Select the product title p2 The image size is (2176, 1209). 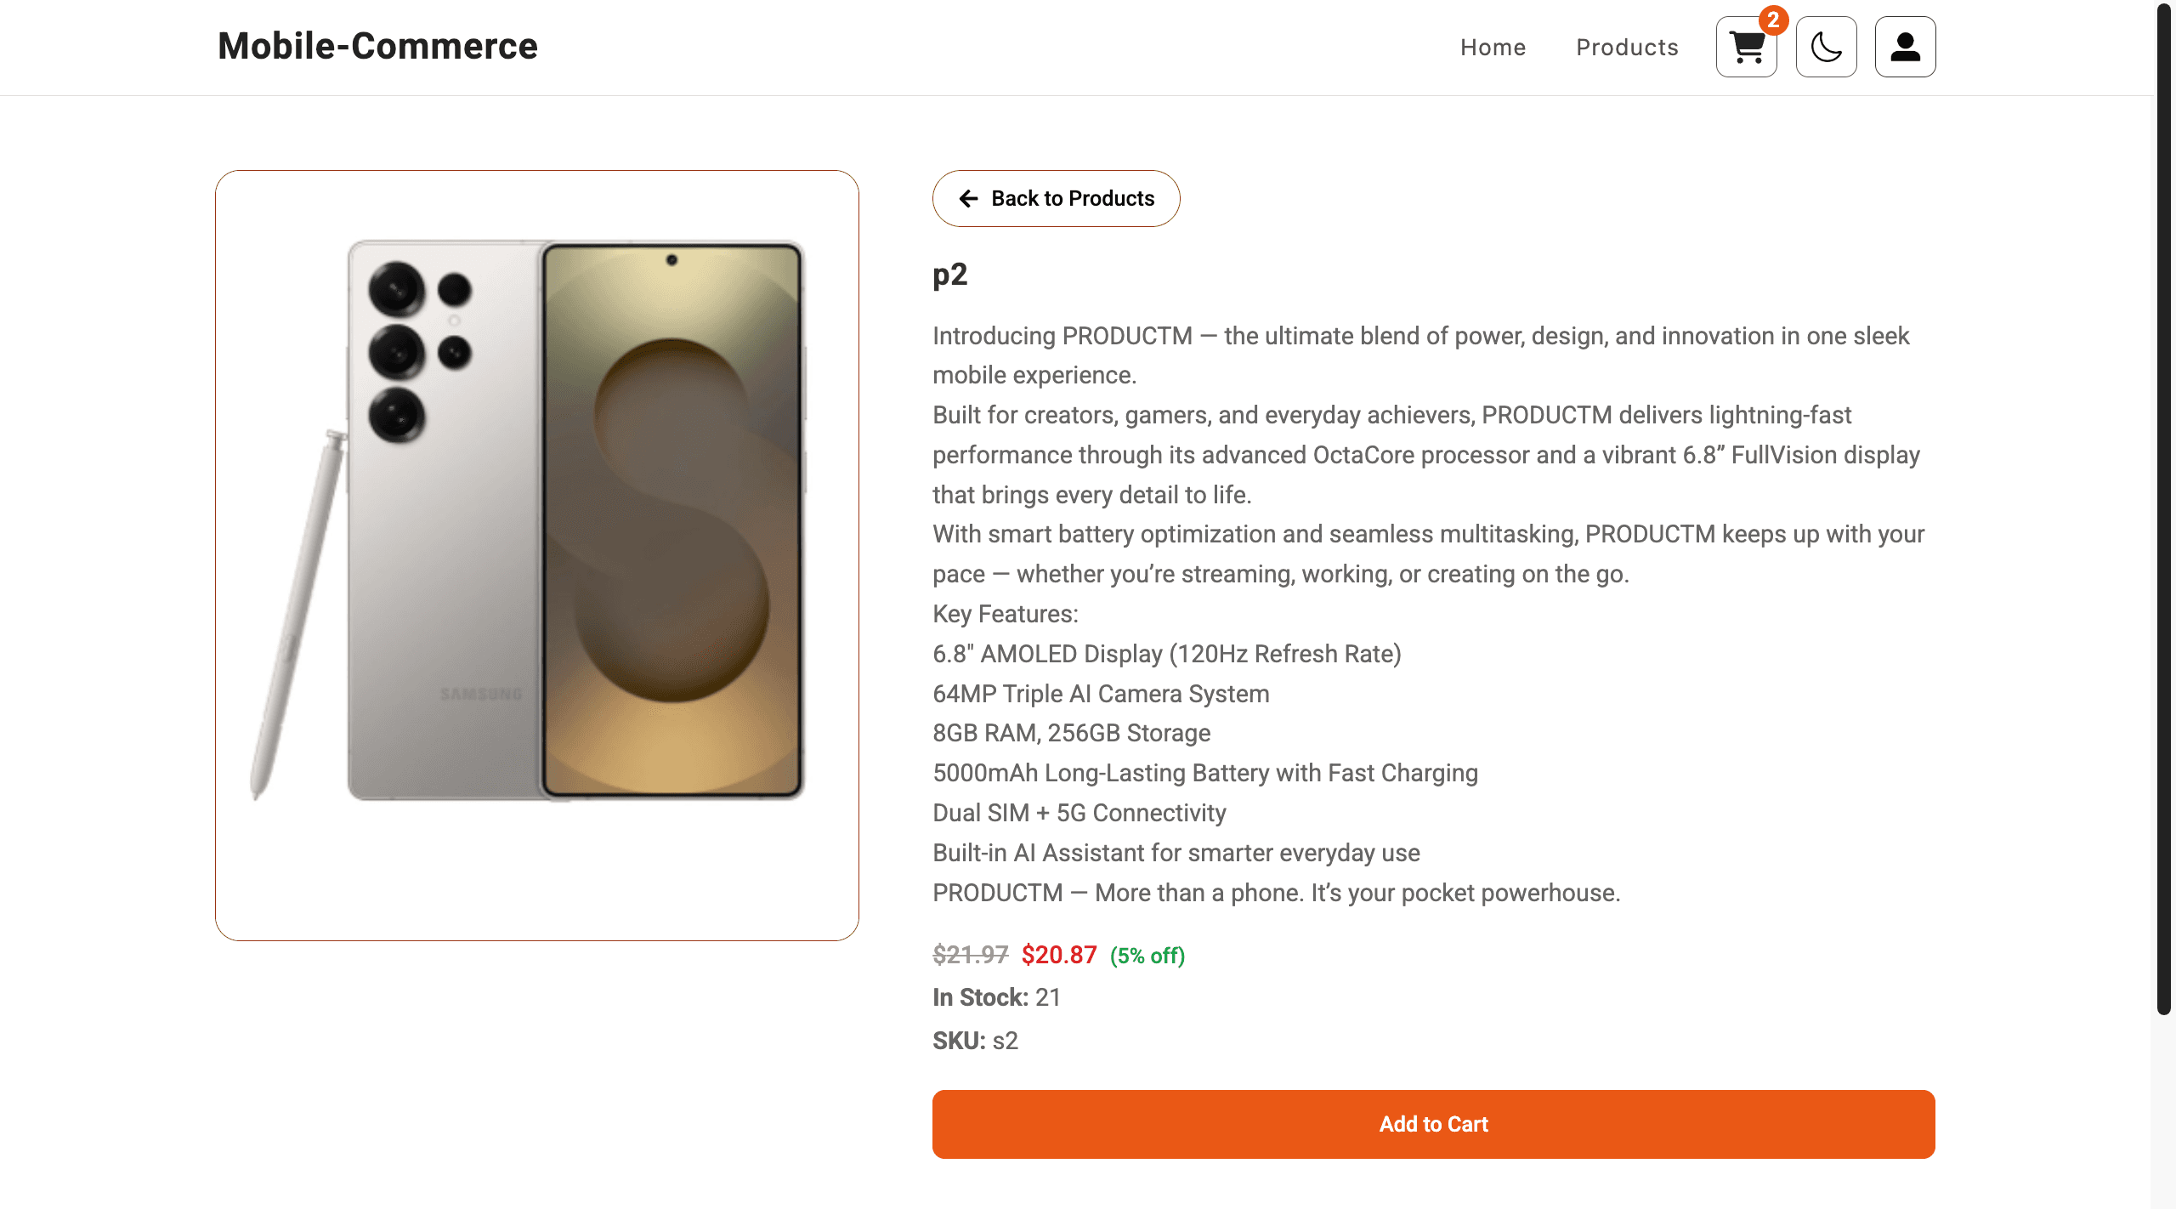(x=949, y=275)
